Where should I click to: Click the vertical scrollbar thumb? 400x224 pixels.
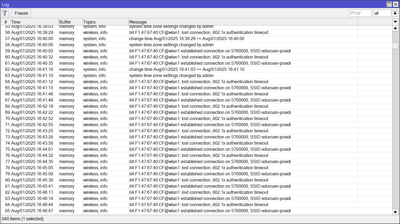[x=395, y=46]
